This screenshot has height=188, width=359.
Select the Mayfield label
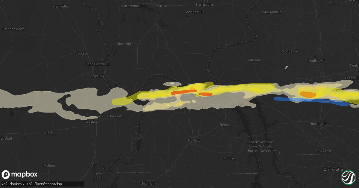(194, 140)
